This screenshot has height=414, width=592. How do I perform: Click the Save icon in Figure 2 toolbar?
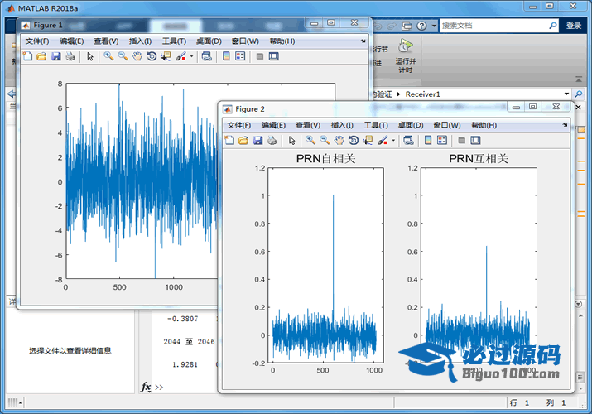pyautogui.click(x=257, y=141)
